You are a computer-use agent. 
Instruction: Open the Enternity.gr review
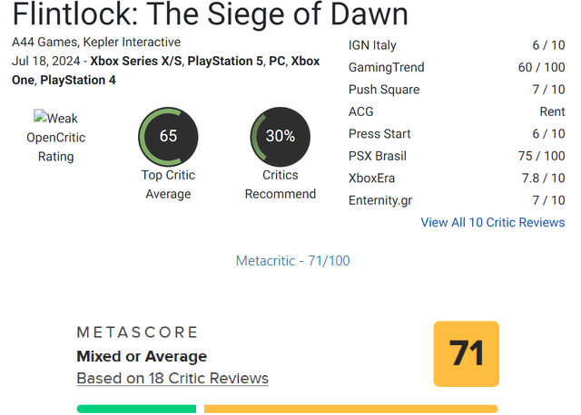(457, 200)
